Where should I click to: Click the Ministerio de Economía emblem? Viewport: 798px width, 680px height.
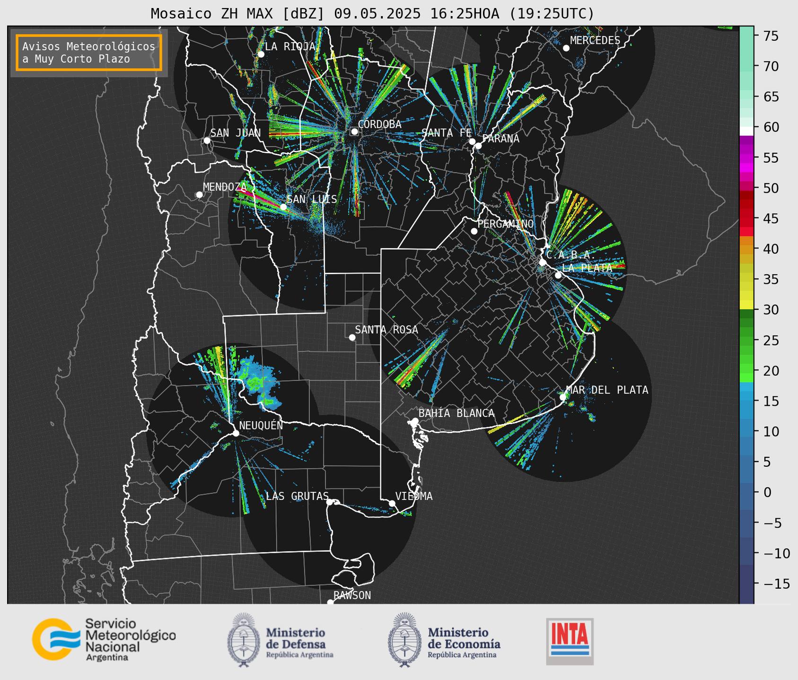pos(405,640)
